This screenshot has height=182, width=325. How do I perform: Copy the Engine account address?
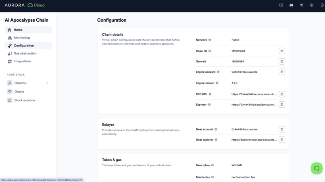click(x=282, y=72)
